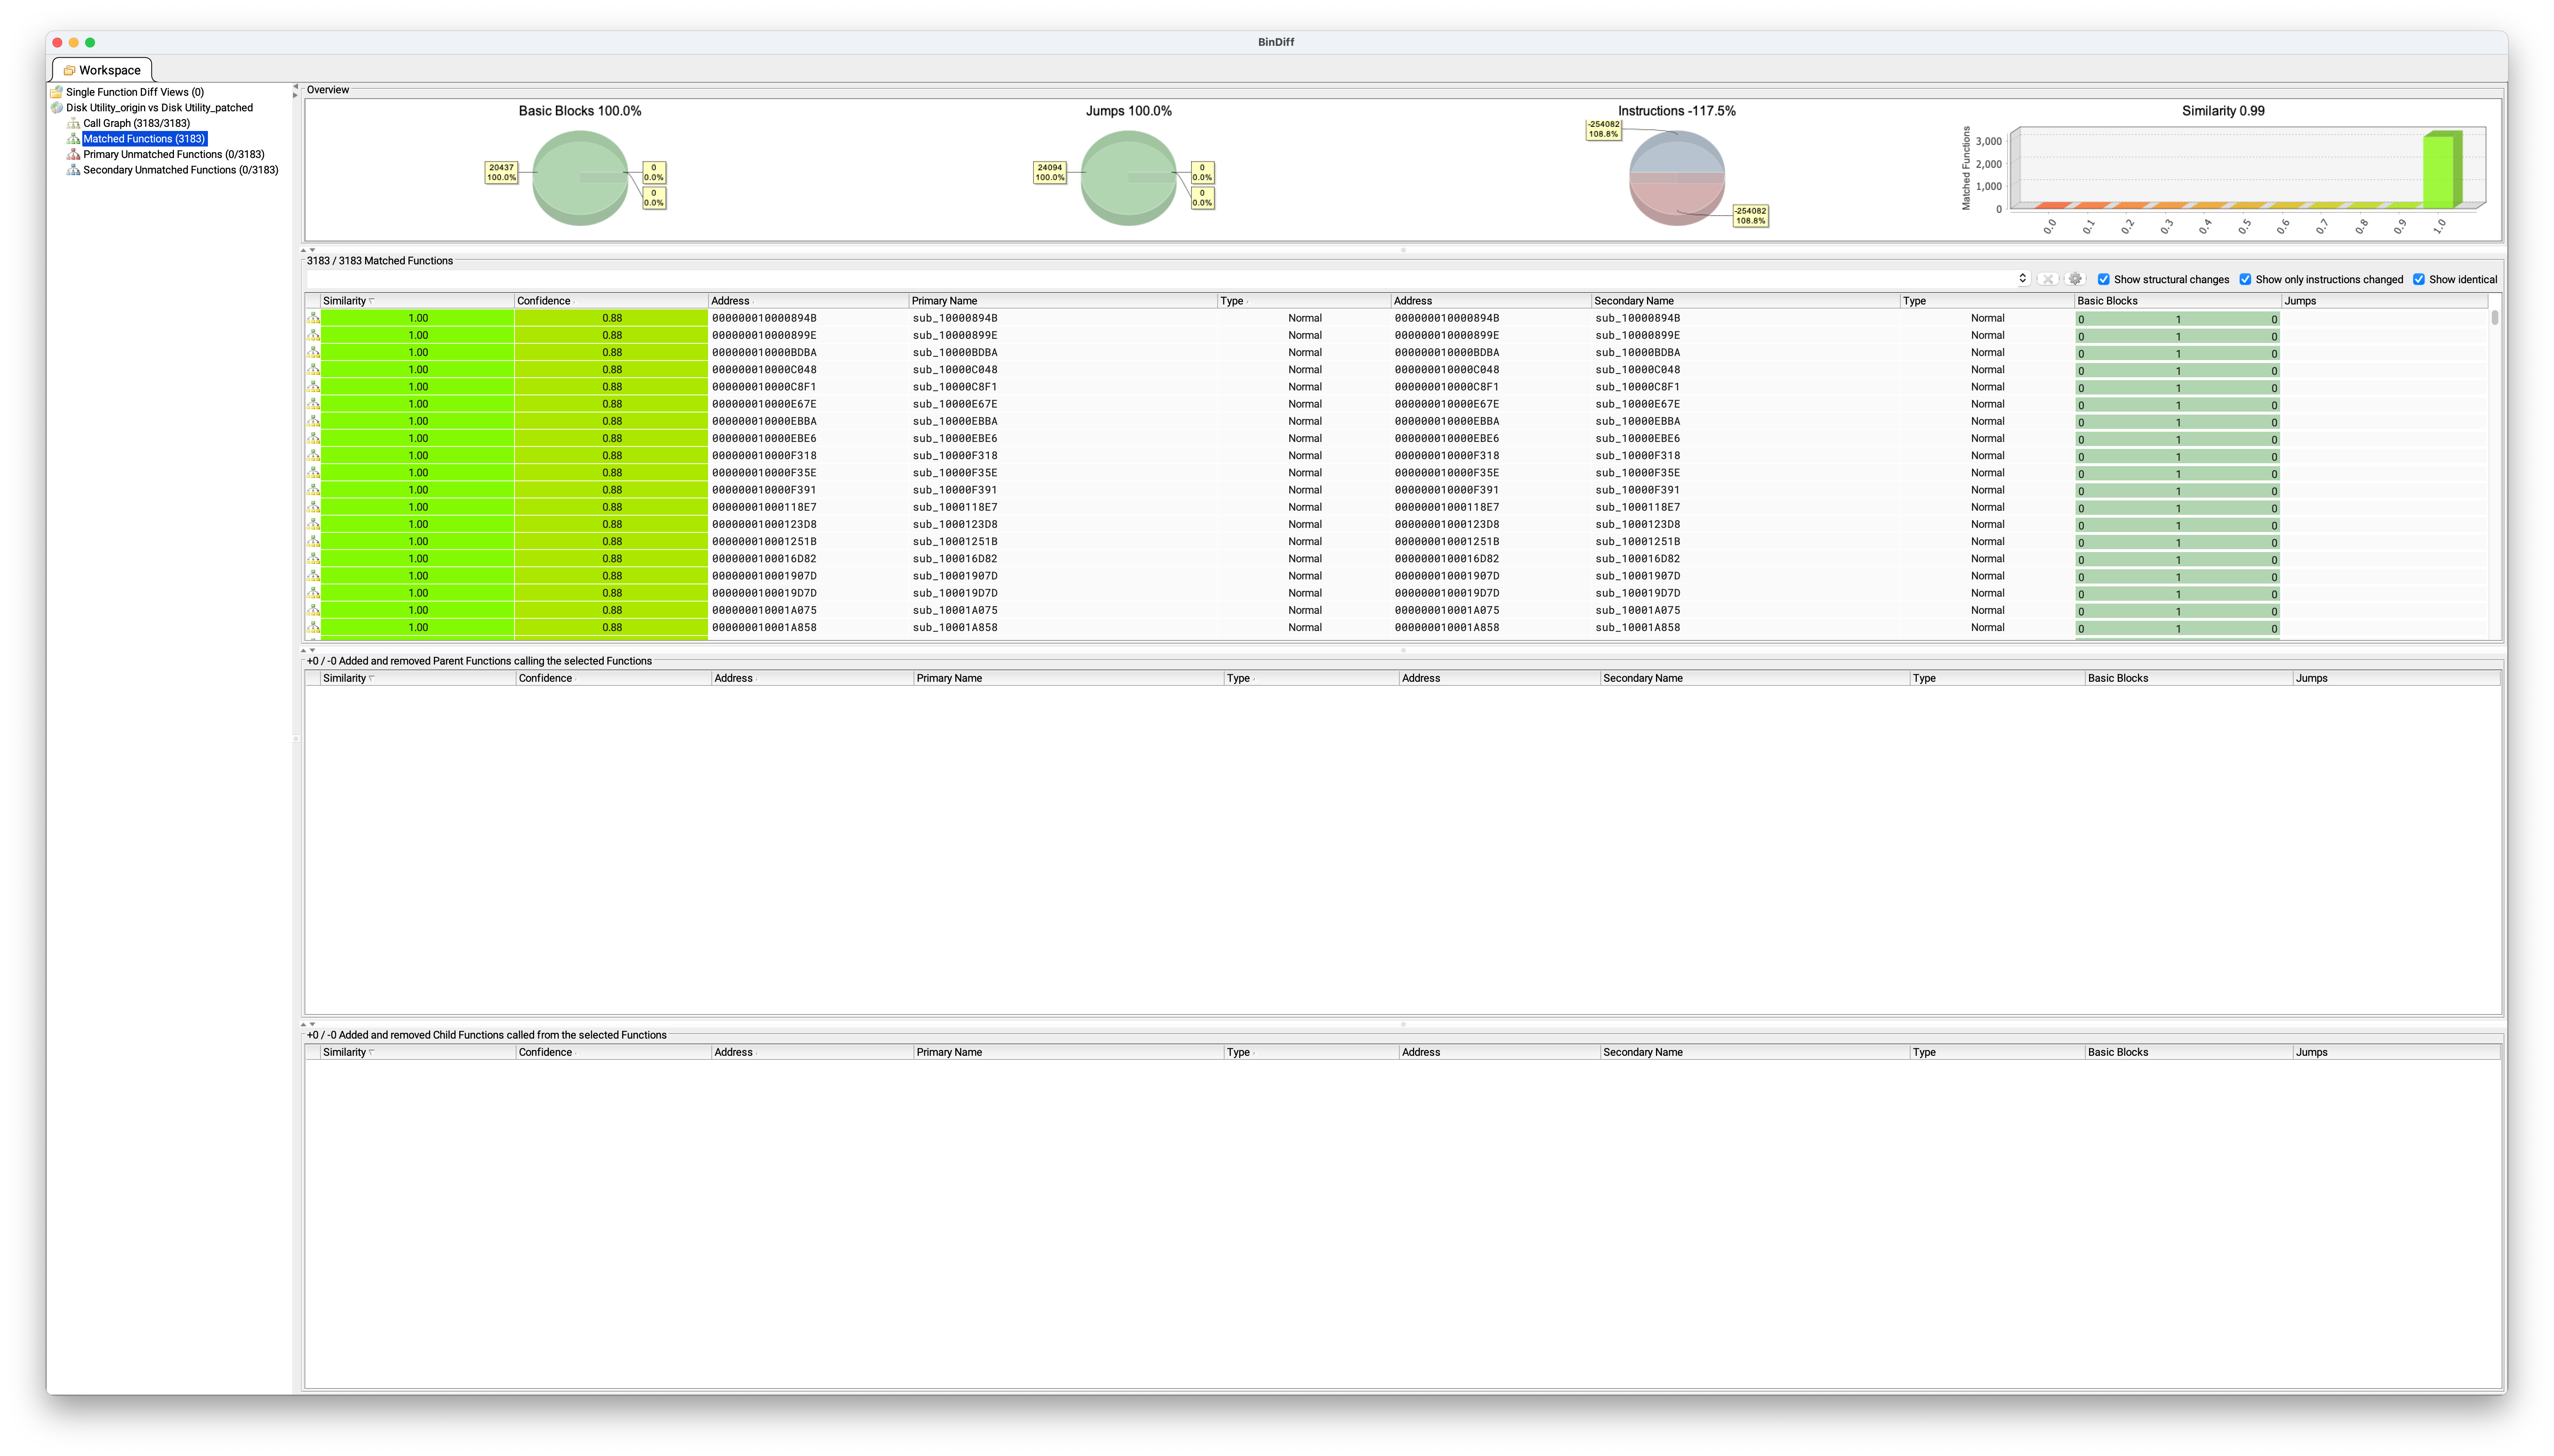Screen dimensions: 2554x1456
Task: Uncheck Show only instructions changed checkbox
Action: [x=2245, y=280]
